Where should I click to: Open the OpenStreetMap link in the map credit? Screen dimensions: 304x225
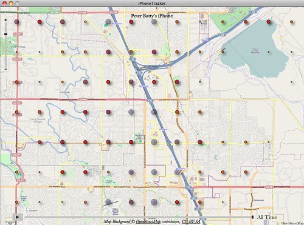point(148,221)
